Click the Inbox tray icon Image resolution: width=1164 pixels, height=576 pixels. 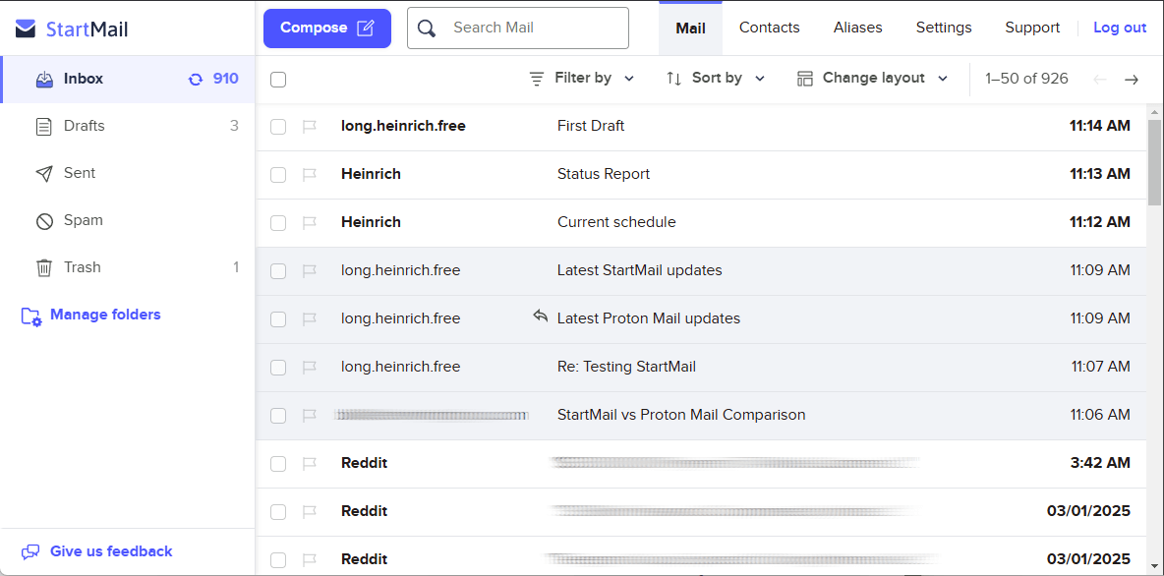pyautogui.click(x=44, y=80)
